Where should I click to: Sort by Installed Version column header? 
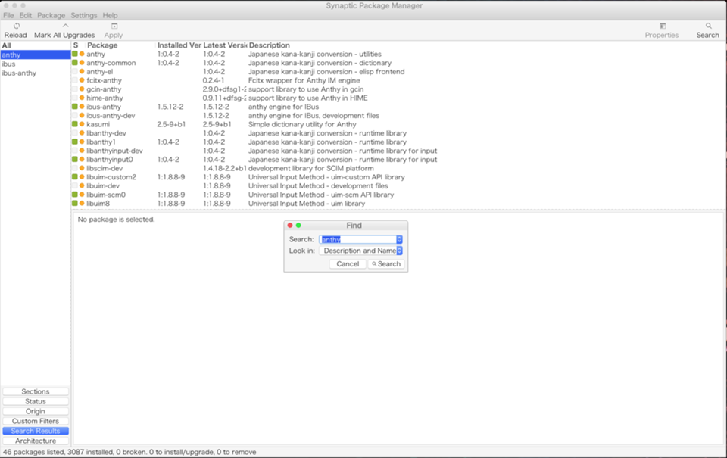tap(179, 45)
